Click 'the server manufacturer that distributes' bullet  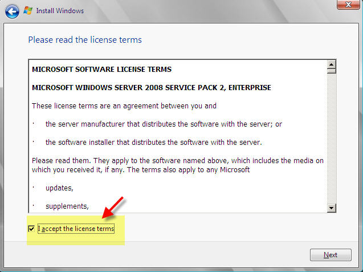coord(164,124)
